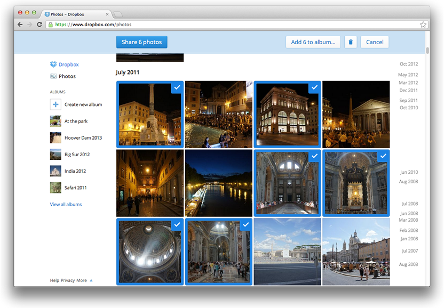Click the plus icon for new album

(x=55, y=104)
